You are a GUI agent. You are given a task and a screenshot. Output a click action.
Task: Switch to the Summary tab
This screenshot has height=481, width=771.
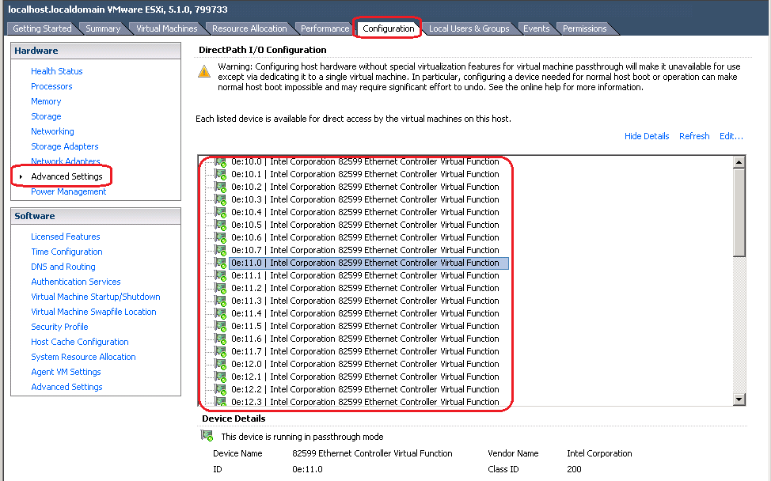click(103, 28)
